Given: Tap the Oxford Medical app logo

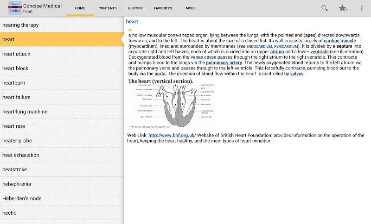Looking at the screenshot, I should tap(15, 8).
